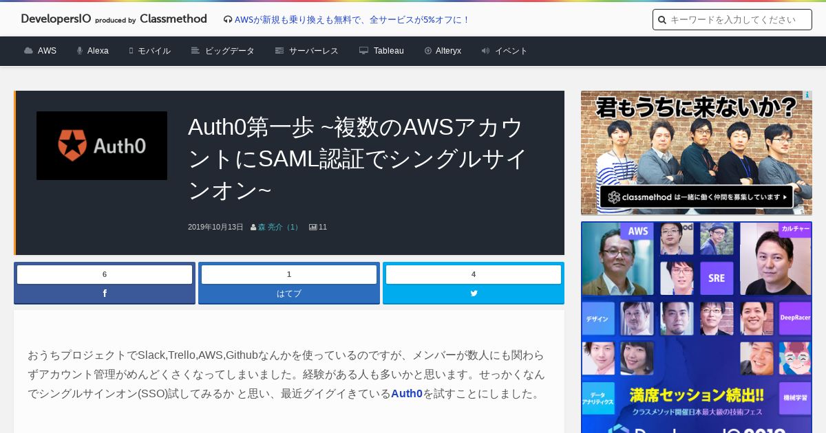Viewport: 826px width, 433px height.
Task: Open author 森 亮介 profile link
Action: pos(279,227)
